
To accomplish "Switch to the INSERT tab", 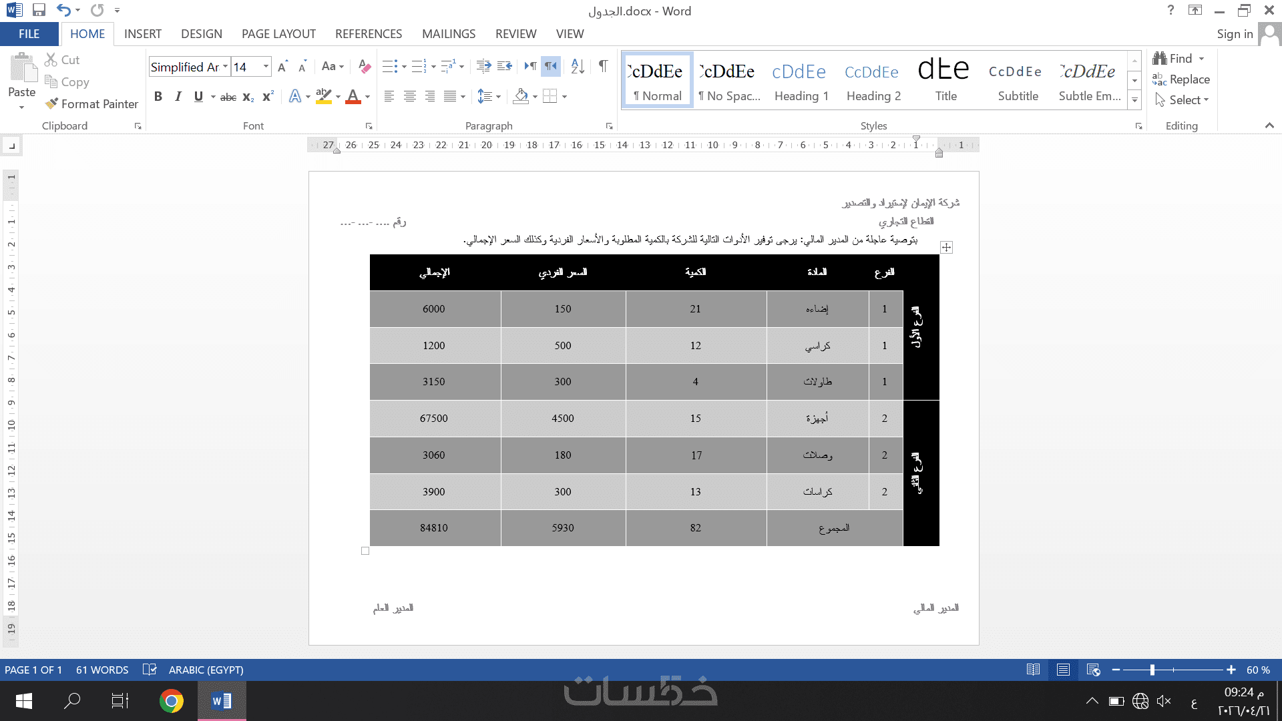I will click(142, 34).
